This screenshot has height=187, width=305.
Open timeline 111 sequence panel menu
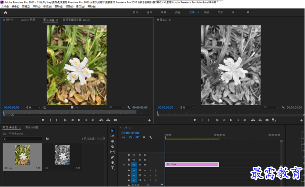pyautogui.click(x=129, y=128)
